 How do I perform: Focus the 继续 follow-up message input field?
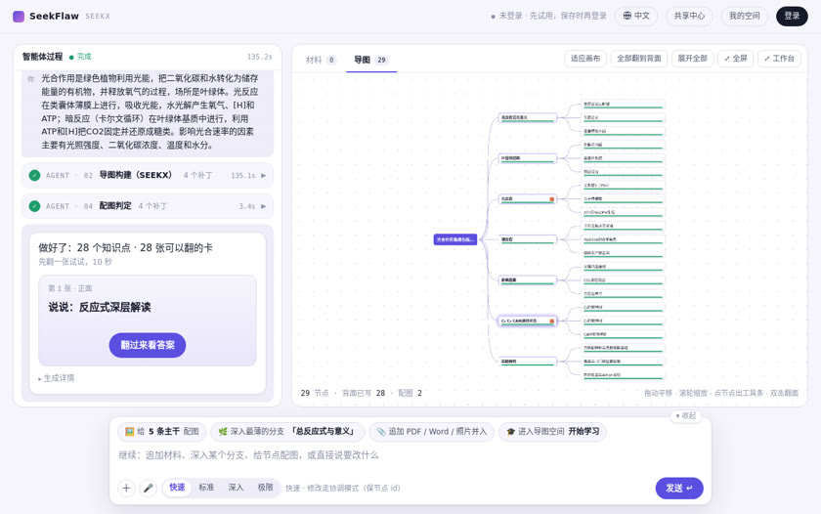[x=410, y=455]
